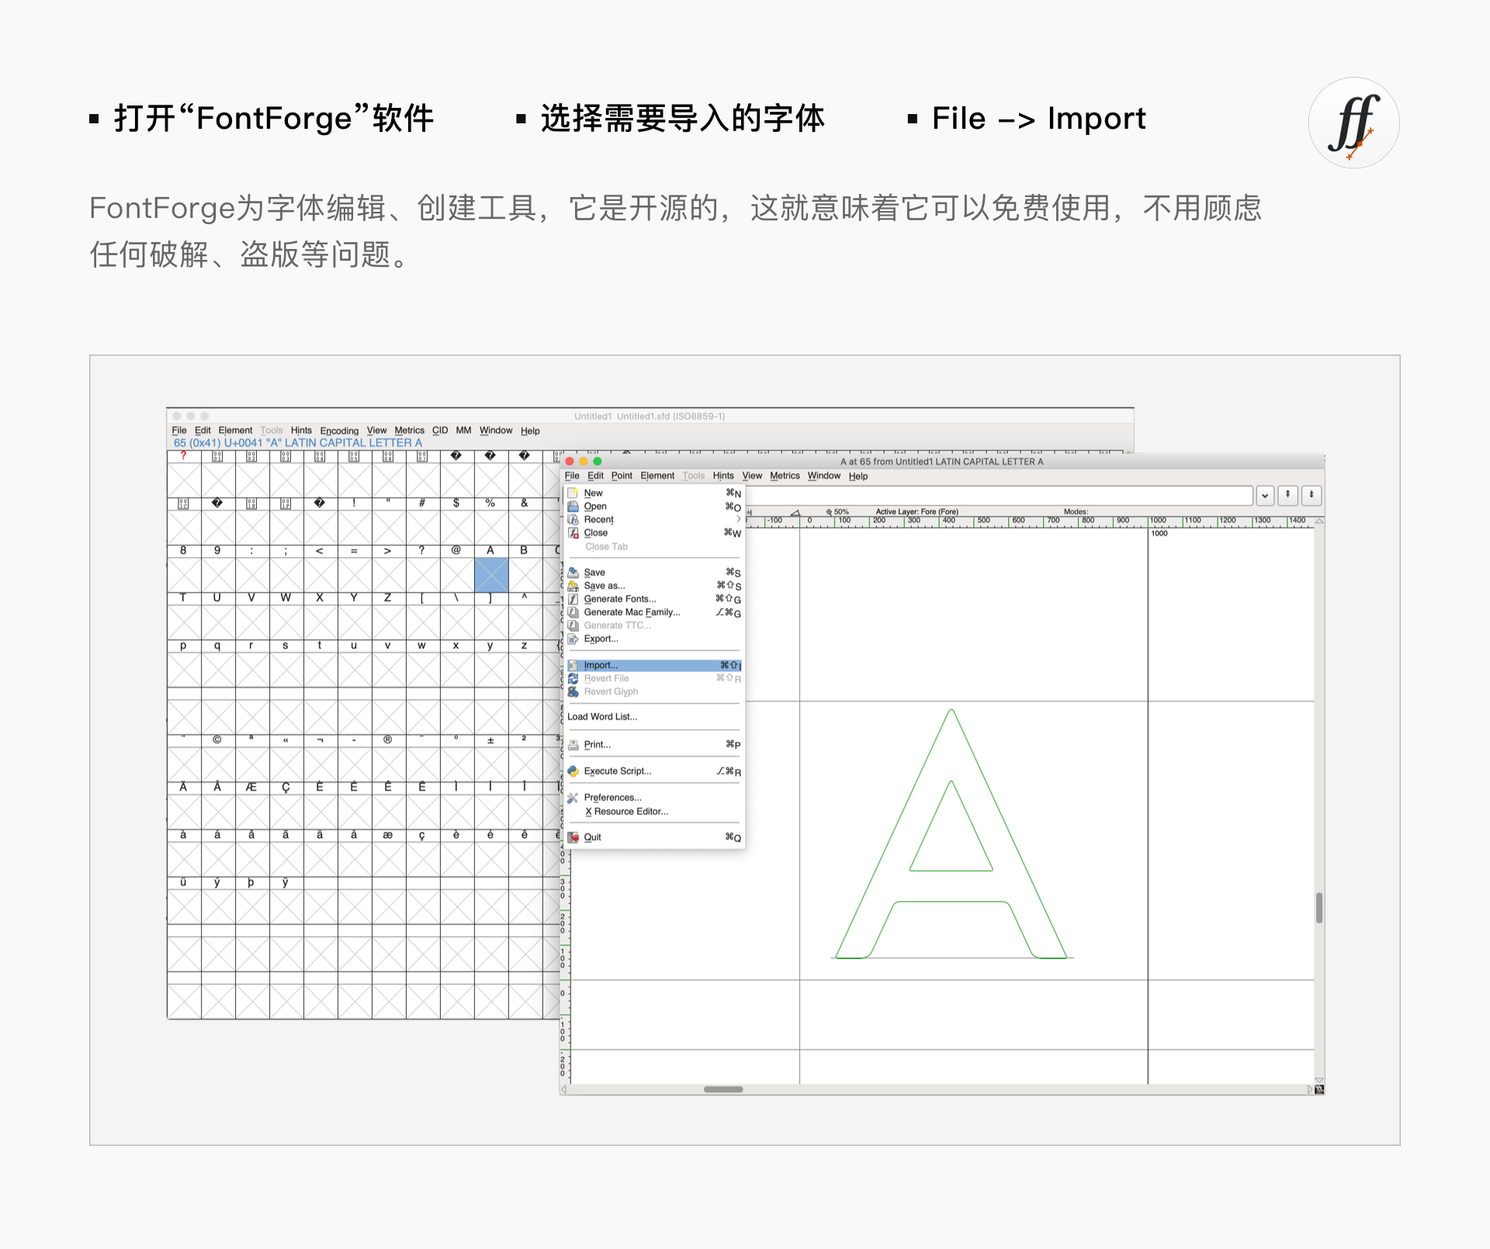This screenshot has width=1490, height=1249.
Task: Select the © glyph cell in font view
Action: (218, 764)
